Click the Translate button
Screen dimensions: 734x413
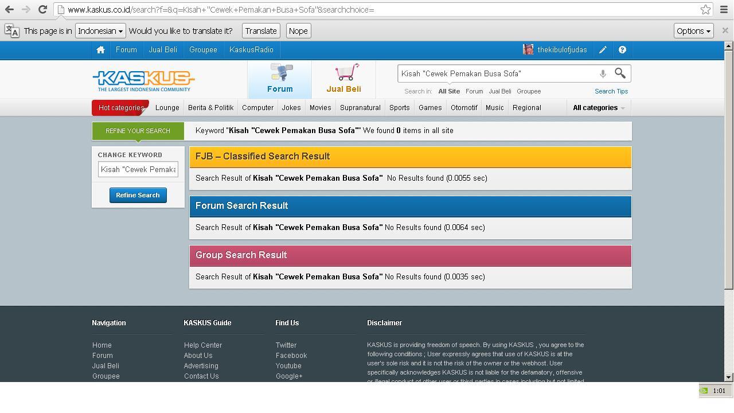click(x=261, y=31)
